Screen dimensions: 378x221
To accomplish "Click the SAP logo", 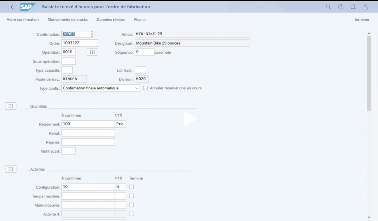I will (28, 7).
